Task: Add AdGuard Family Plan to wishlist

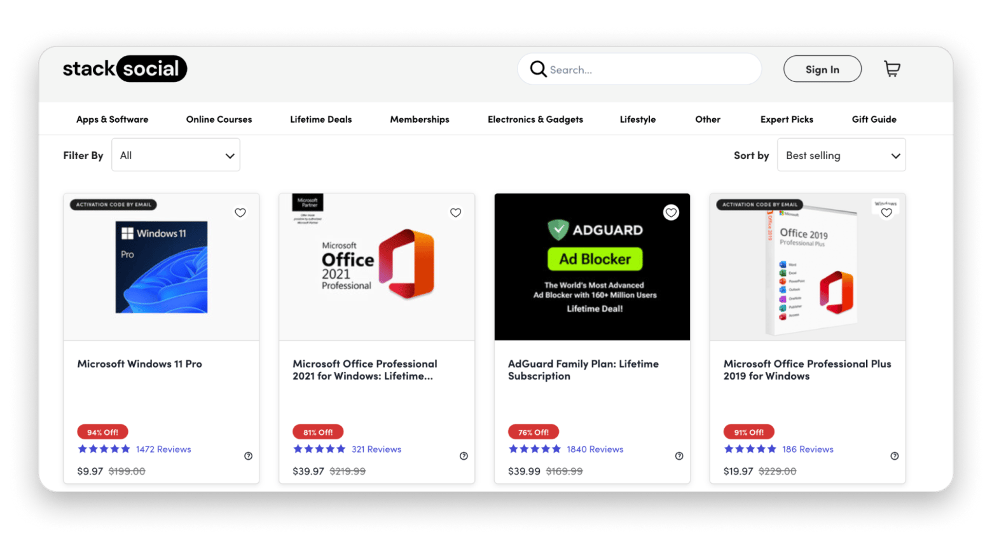Action: pos(671,213)
